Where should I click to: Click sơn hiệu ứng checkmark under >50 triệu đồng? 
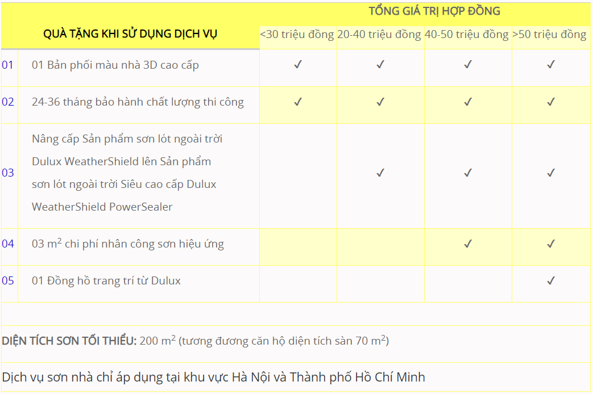click(x=550, y=244)
